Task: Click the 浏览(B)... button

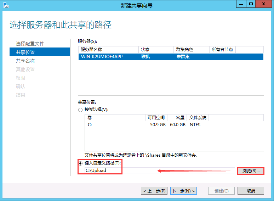Action: (x=251, y=171)
